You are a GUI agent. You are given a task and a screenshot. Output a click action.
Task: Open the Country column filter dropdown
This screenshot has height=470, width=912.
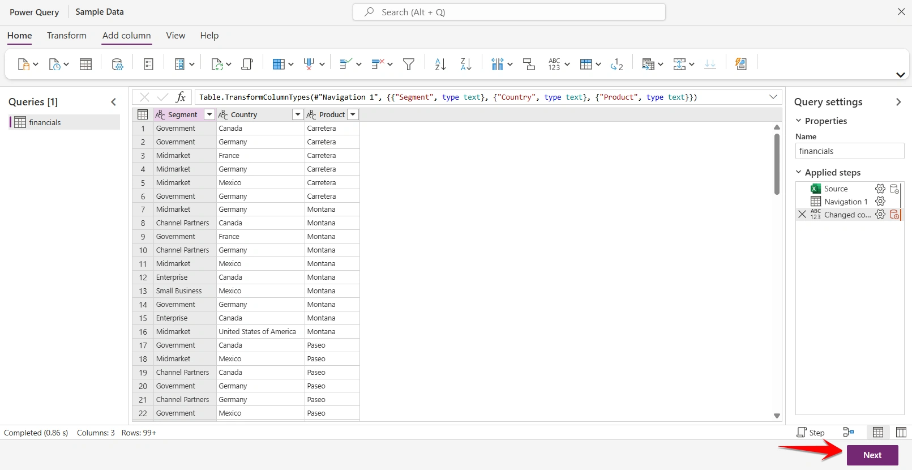(298, 114)
